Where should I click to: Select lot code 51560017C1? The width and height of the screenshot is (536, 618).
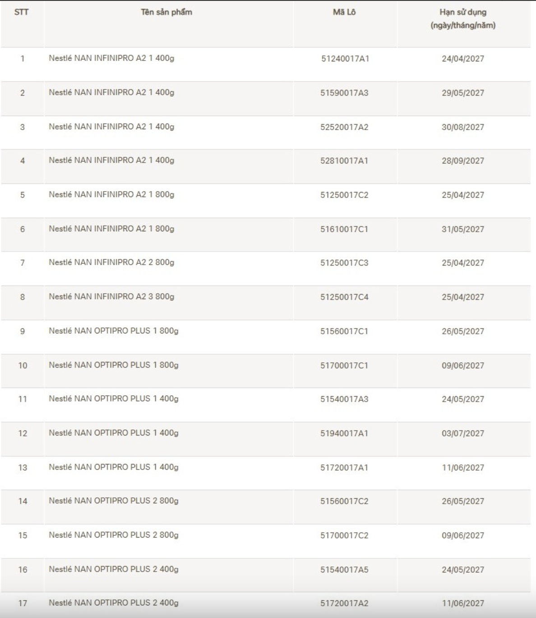pos(344,332)
